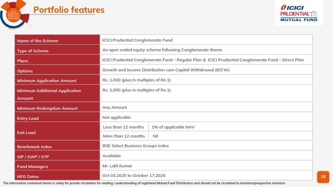
Task: Click the Type of Scheme row header
Action: (33, 51)
